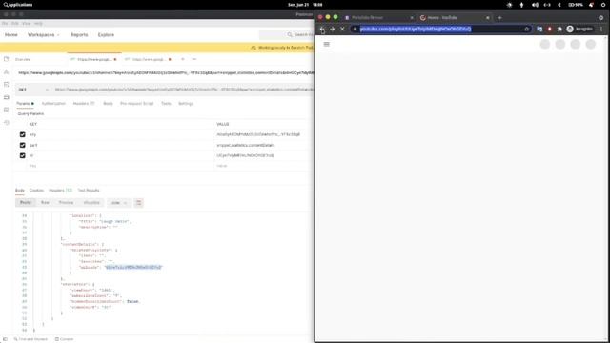Screen dimensions: 610x343
Task: Select the Raw response view
Action: [45, 203]
